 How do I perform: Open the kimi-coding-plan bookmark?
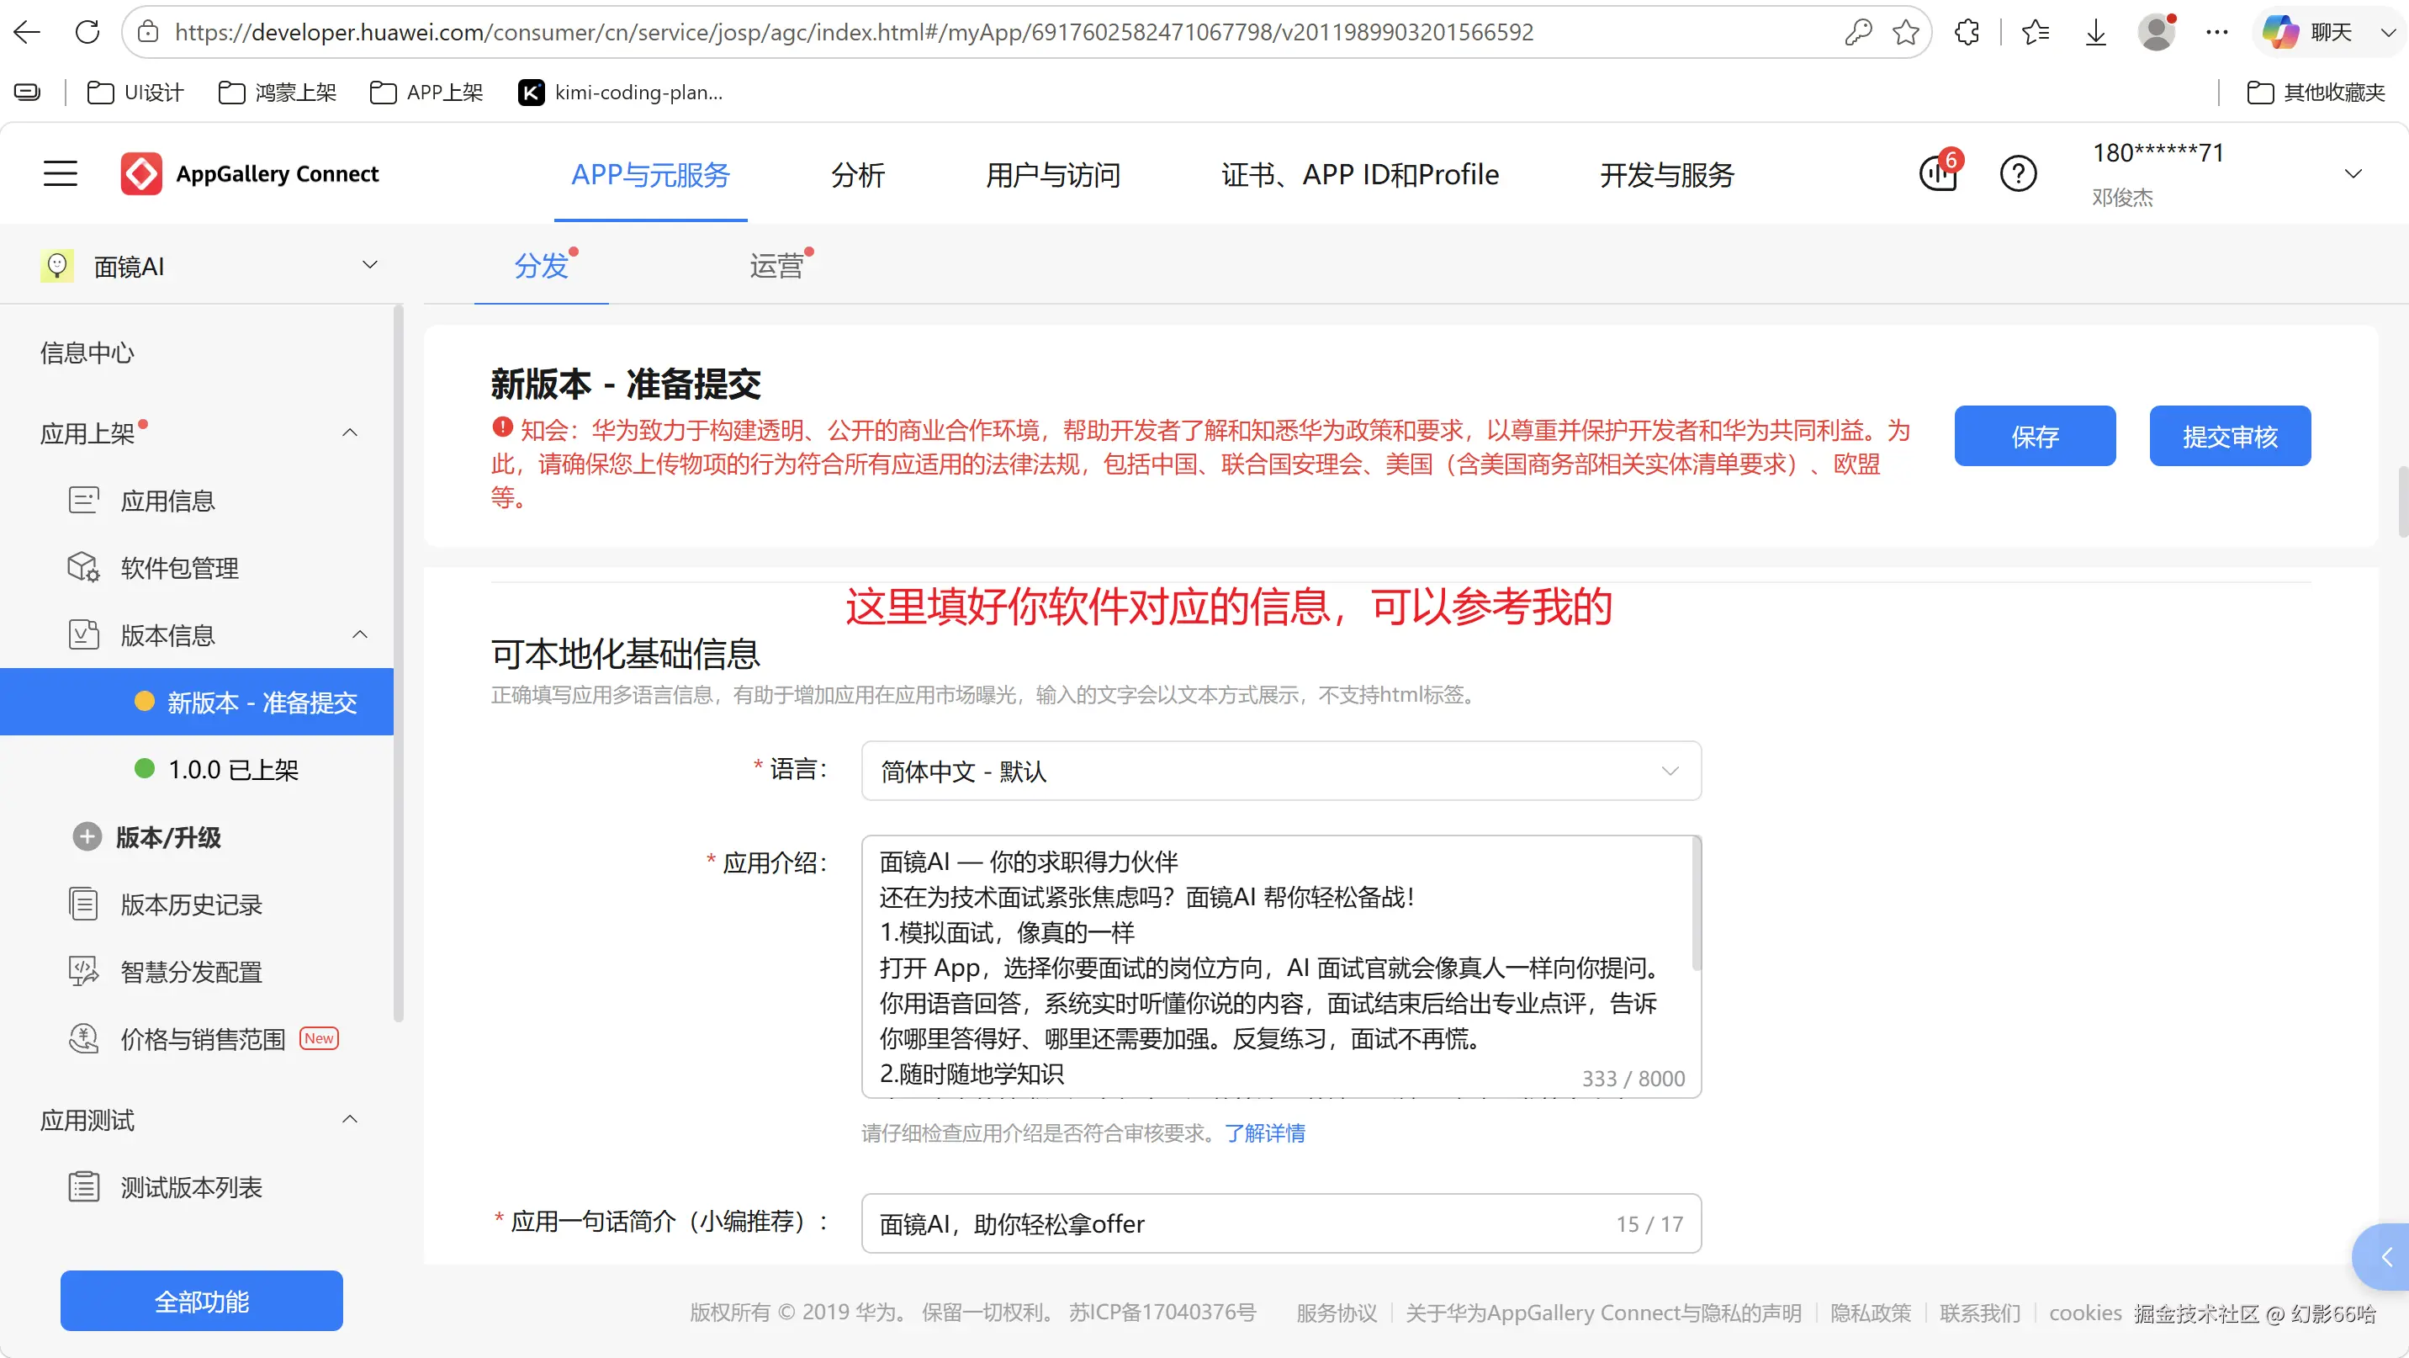coord(621,92)
